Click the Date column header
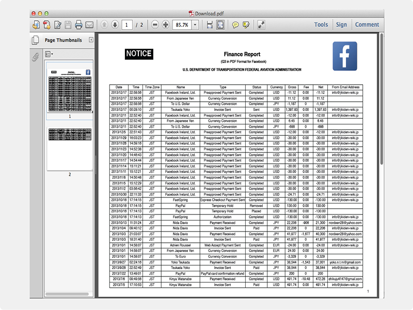The width and height of the screenshot is (413, 310). [119, 87]
